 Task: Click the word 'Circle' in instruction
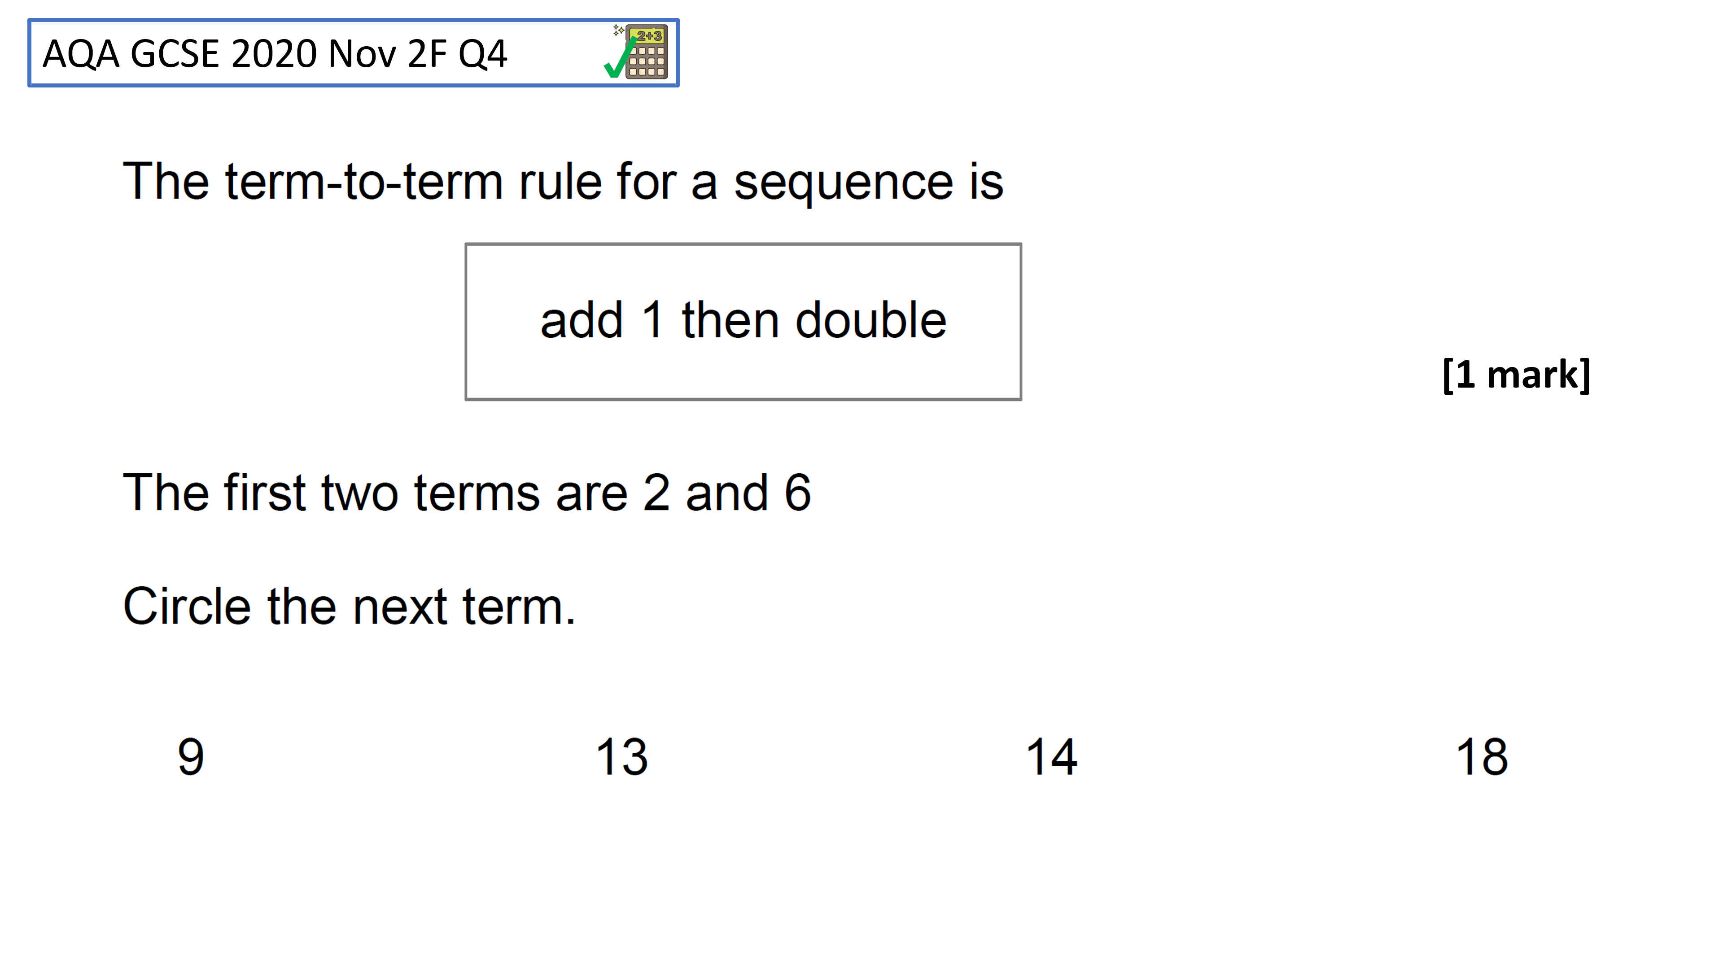tap(187, 607)
